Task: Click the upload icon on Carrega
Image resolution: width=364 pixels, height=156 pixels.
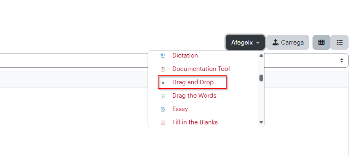Action: tap(275, 43)
